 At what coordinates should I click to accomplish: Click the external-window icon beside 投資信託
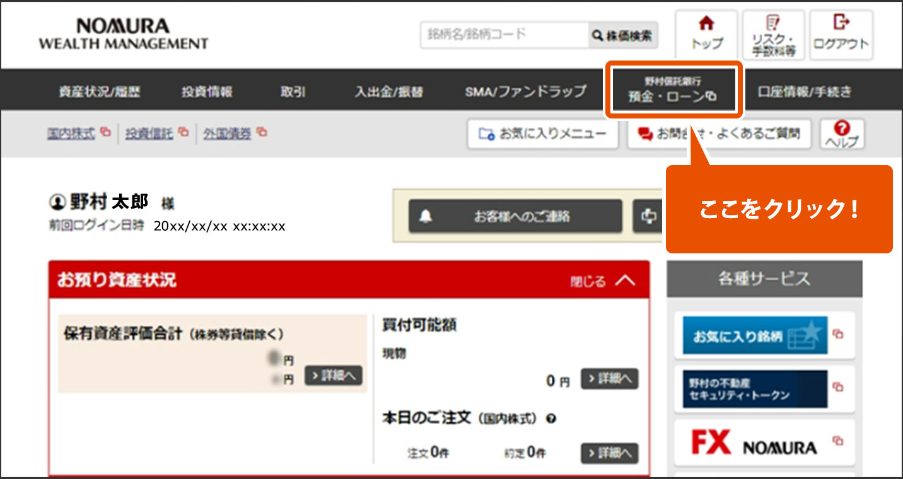pyautogui.click(x=184, y=132)
